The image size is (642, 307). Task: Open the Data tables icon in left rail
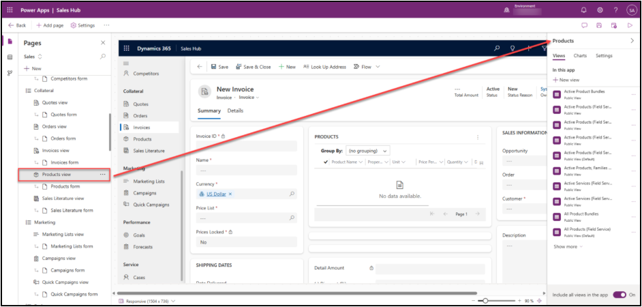click(10, 57)
